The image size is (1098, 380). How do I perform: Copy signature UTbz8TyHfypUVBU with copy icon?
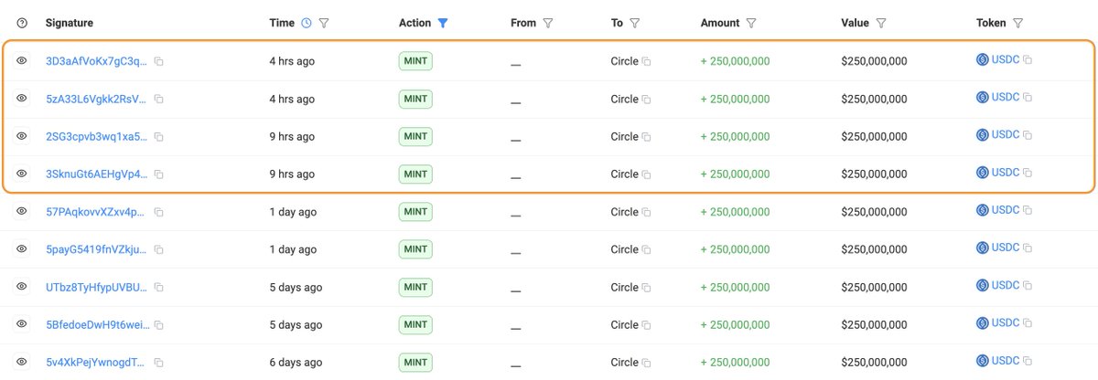[159, 287]
